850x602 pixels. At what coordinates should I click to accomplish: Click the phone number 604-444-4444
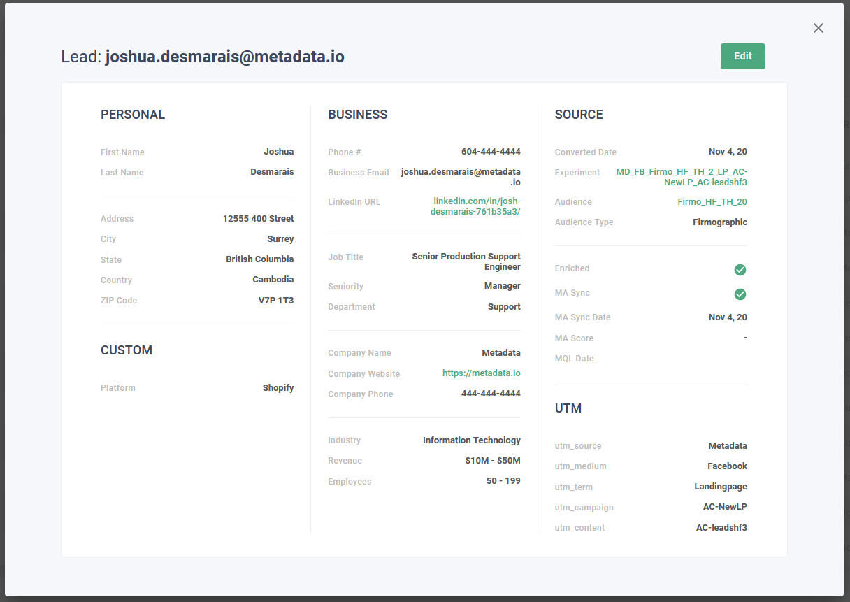pyautogui.click(x=491, y=152)
